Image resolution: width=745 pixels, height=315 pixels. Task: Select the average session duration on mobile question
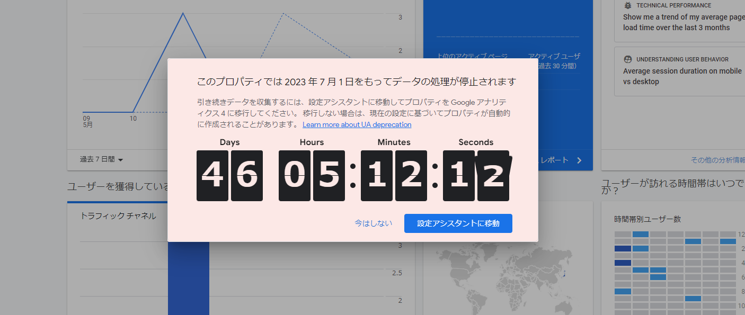682,76
